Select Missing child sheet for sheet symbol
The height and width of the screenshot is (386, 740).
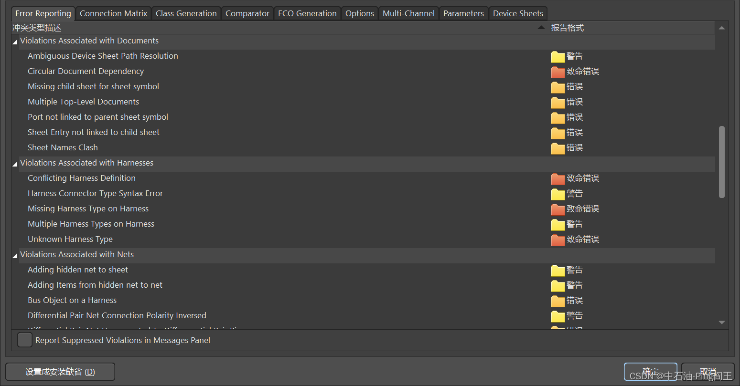point(363,87)
